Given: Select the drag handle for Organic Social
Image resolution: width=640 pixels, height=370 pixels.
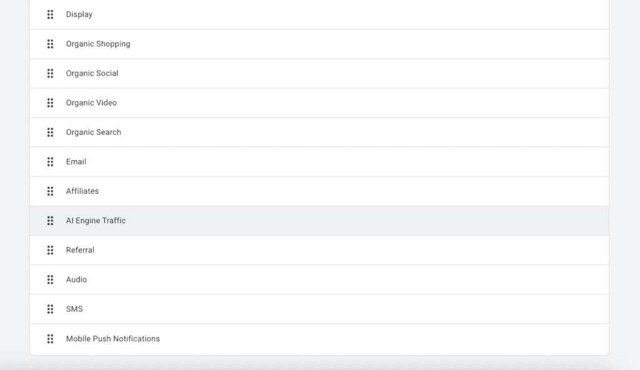Looking at the screenshot, I should pos(50,73).
